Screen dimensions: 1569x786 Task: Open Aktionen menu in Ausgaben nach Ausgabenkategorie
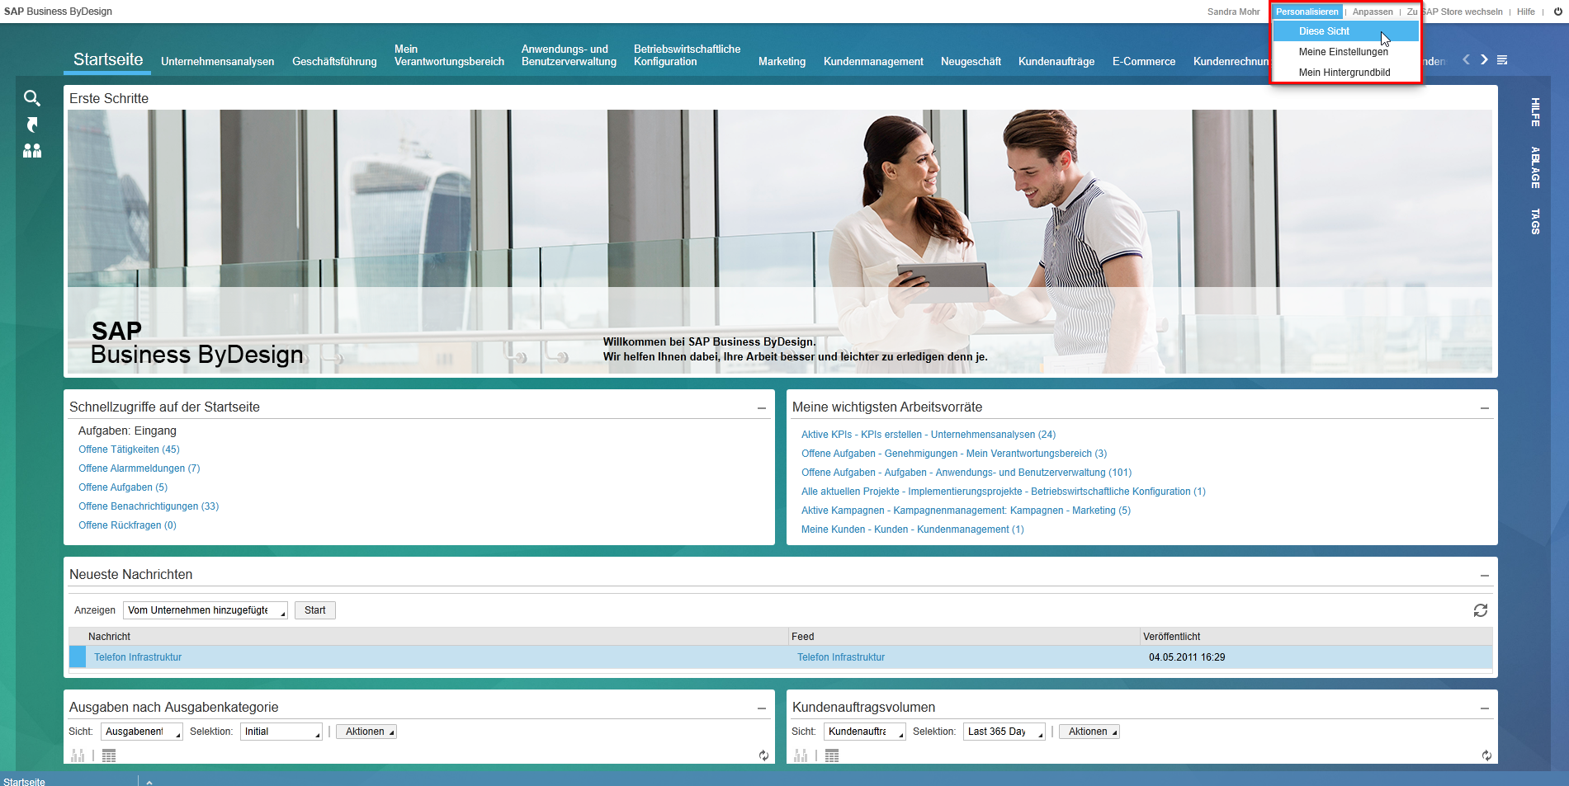pyautogui.click(x=366, y=732)
